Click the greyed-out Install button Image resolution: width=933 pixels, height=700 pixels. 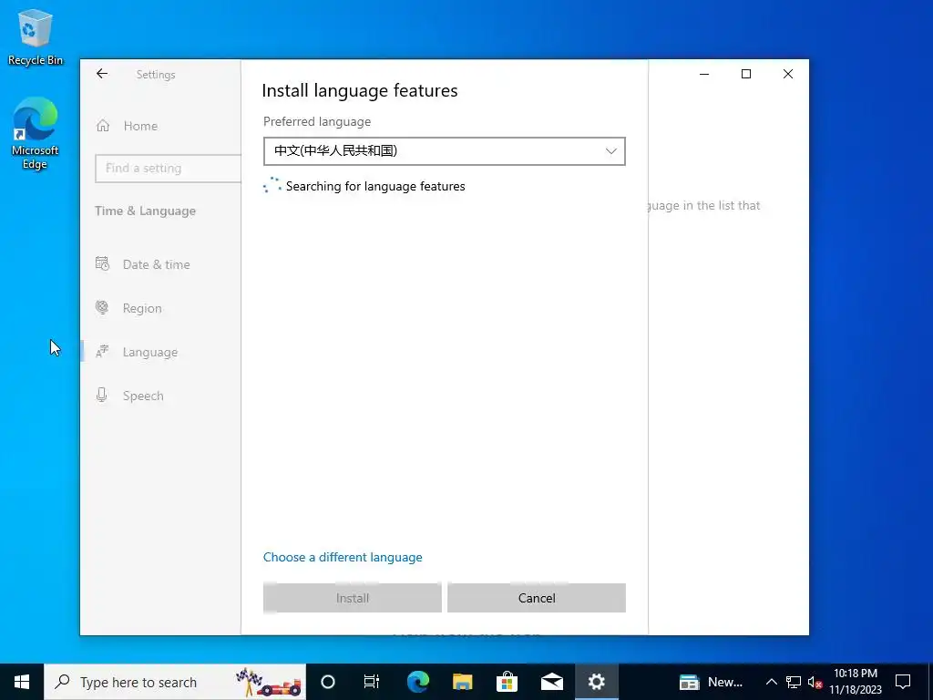point(353,598)
